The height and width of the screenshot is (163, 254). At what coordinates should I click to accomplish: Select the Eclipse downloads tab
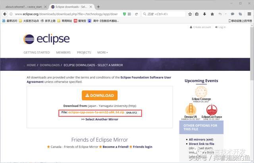point(71,7)
